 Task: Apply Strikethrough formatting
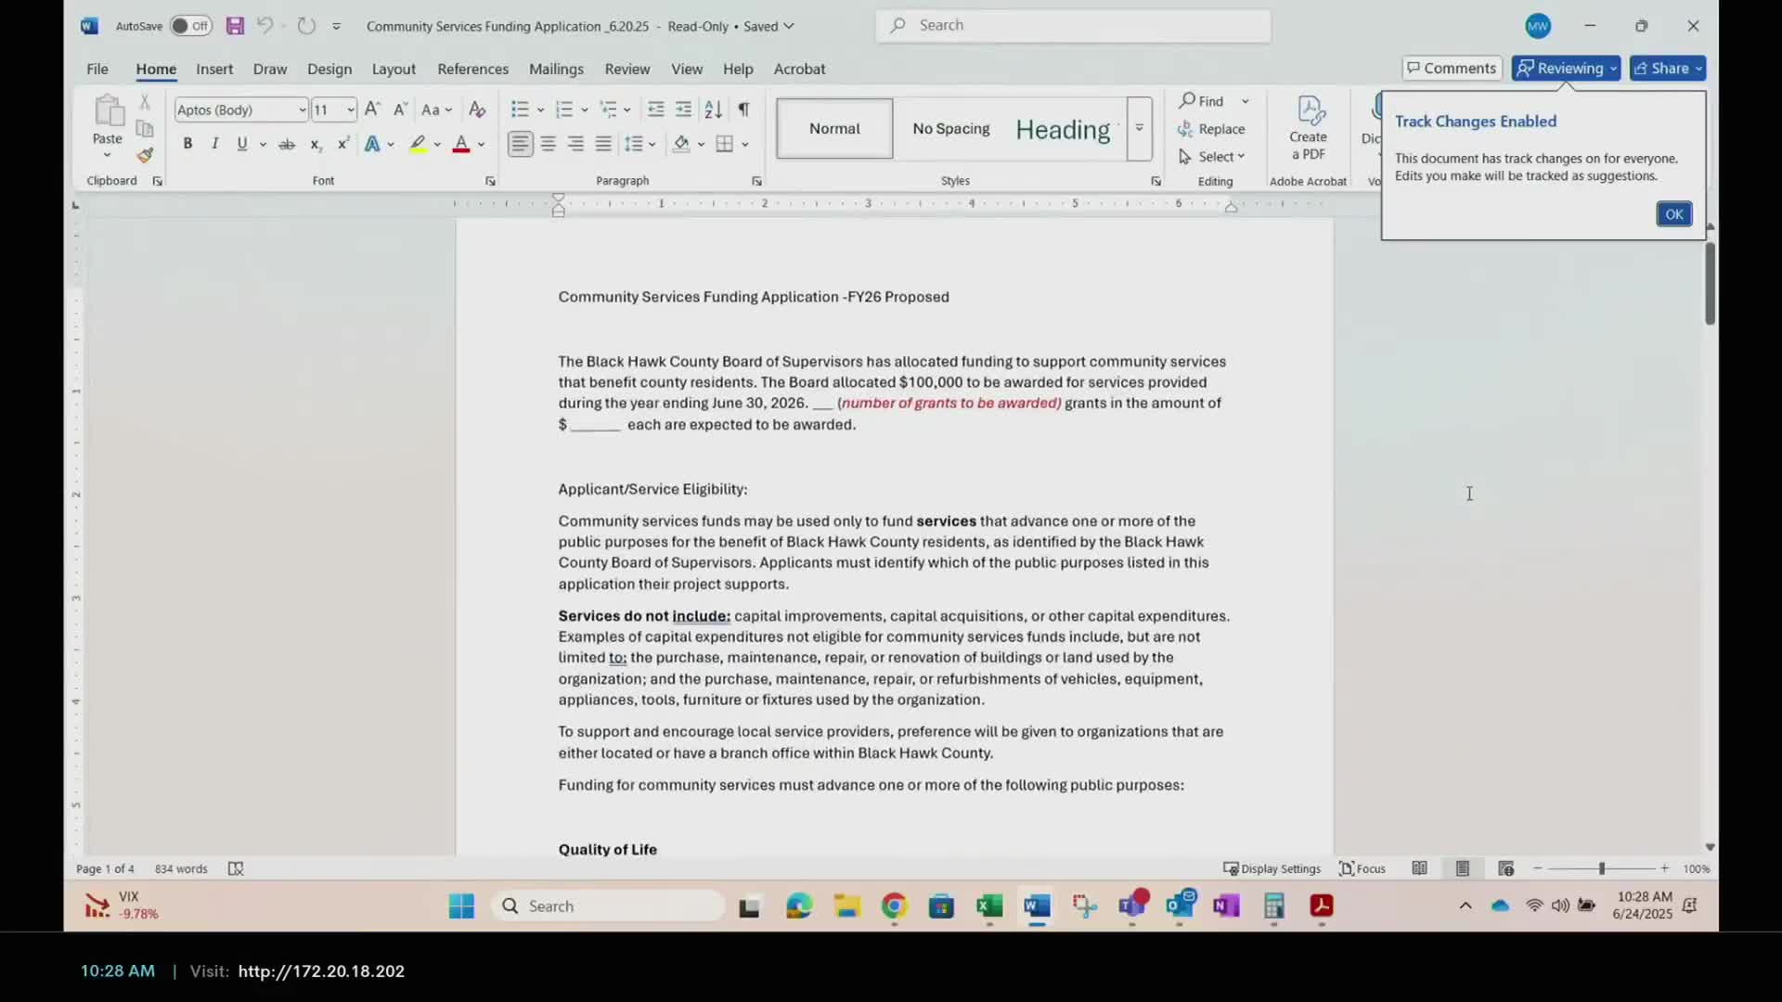pyautogui.click(x=287, y=145)
